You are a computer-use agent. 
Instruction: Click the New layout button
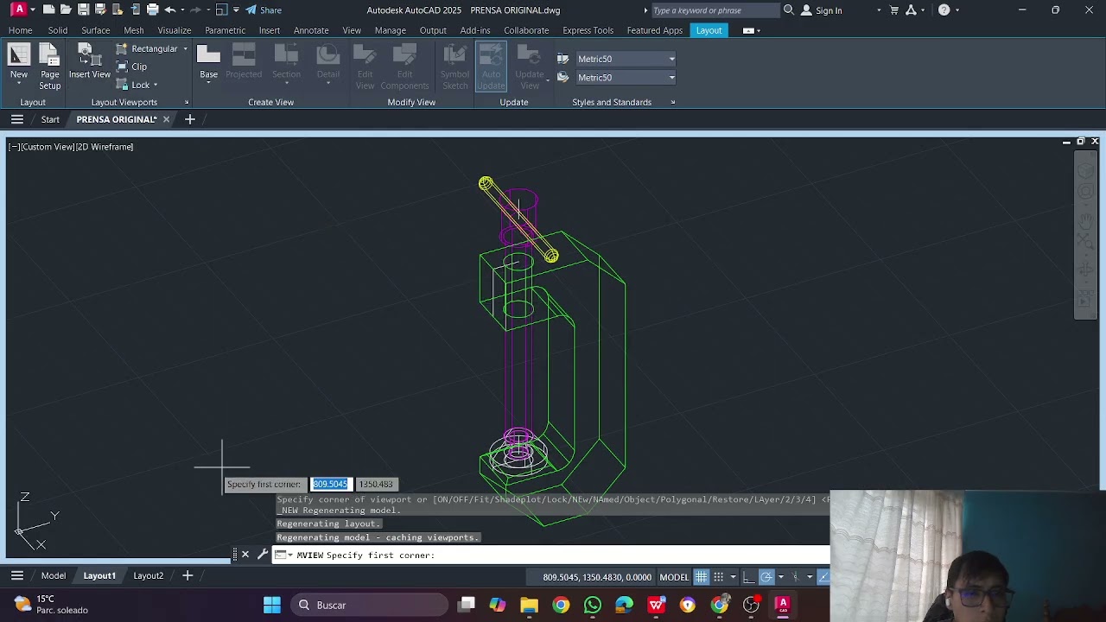click(19, 65)
